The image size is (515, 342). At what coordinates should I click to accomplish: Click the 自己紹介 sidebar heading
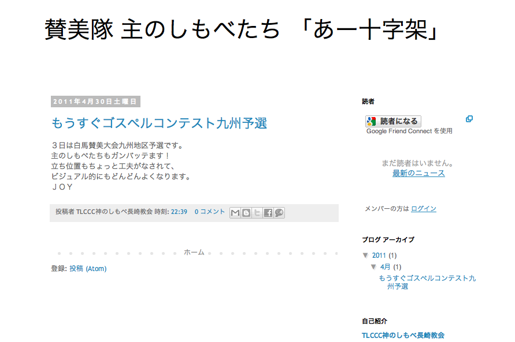click(x=375, y=321)
